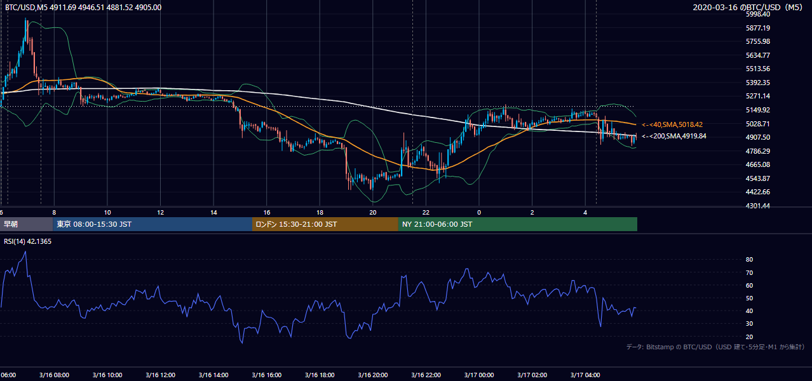The height and width of the screenshot is (381, 812).
Task: Click the 3/16 20:00 bottom time label
Action: point(373,375)
